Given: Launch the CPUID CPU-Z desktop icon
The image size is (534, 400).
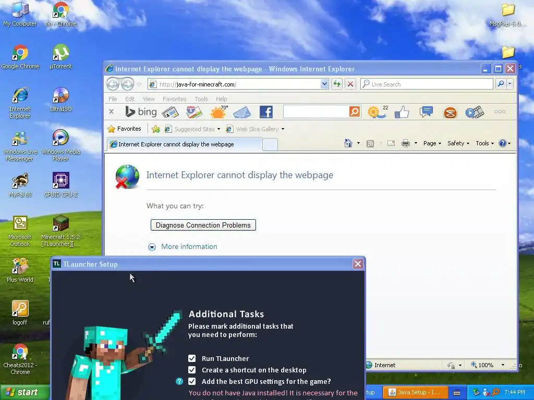Looking at the screenshot, I should click(x=60, y=185).
